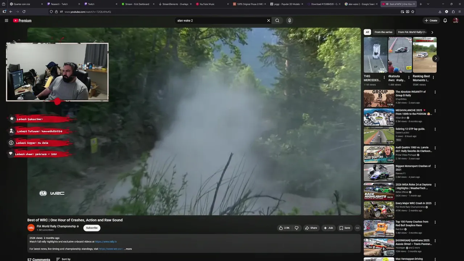Follow the www.rally.tv link
This screenshot has height=261, width=464.
tap(106, 242)
